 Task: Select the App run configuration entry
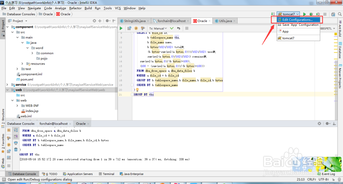pyautogui.click(x=298, y=31)
